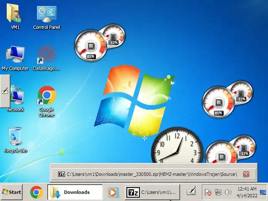Click the middle right gadget's 01% CPU dial
This screenshot has width=268, height=201.
click(x=218, y=102)
